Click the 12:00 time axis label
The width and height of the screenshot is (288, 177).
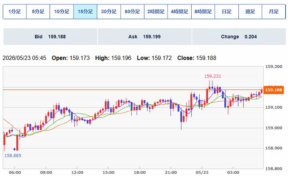point(77,173)
